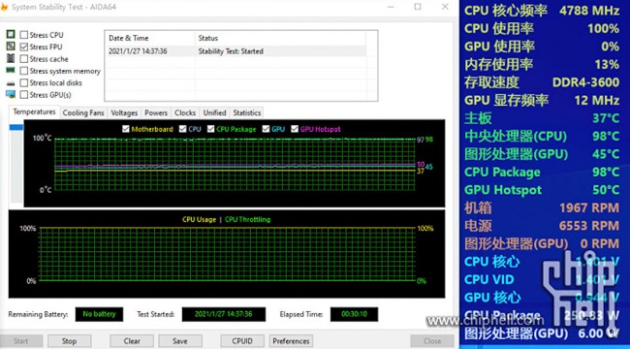Open the Preferences dialog
Viewport: 630px width, 349px height.
coord(291,341)
